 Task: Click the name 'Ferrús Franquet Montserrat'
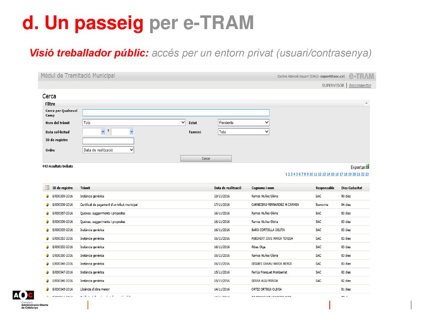[269, 272]
